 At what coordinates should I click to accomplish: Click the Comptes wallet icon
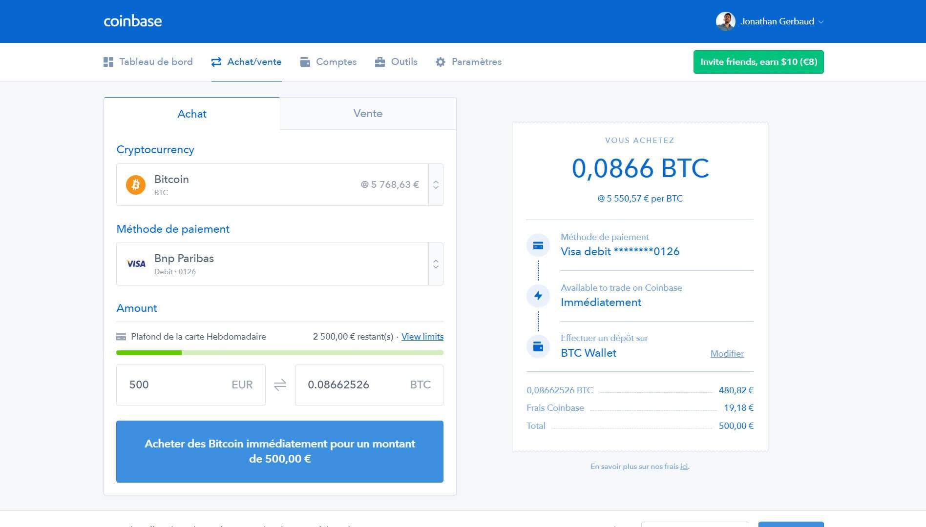pos(305,62)
